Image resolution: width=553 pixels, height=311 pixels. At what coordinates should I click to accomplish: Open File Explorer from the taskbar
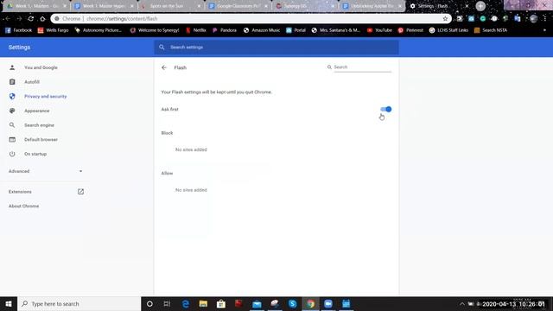(203, 303)
